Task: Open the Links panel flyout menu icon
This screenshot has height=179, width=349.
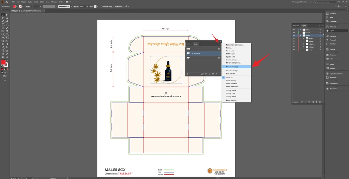Action: click(x=220, y=44)
